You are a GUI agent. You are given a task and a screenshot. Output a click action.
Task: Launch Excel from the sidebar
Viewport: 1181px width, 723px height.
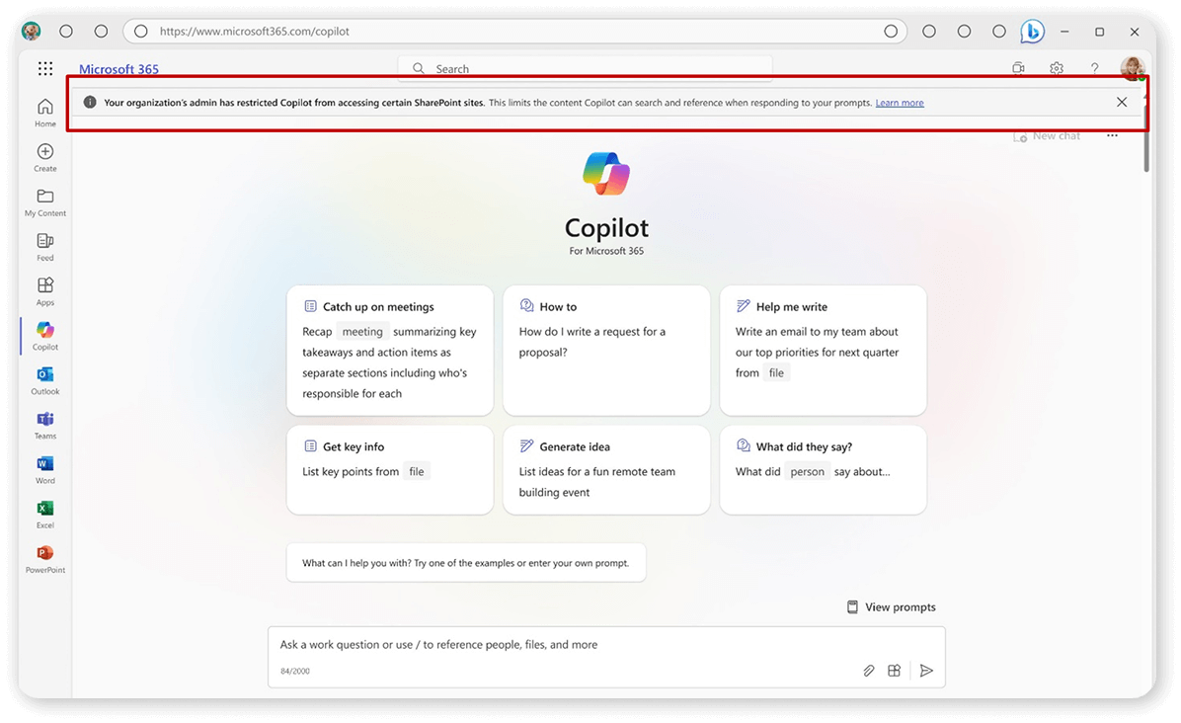(x=45, y=514)
